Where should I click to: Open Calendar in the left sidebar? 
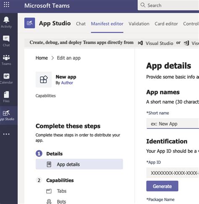click(6, 78)
